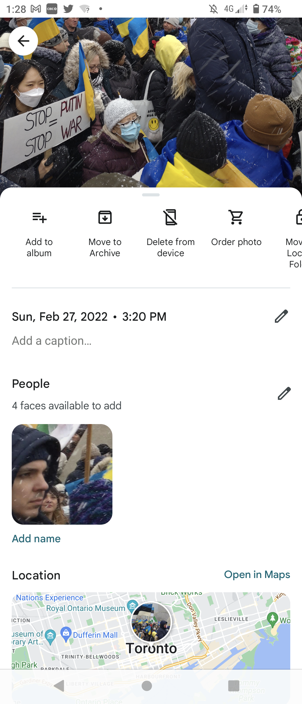Screen dimensions: 302x704
Task: Tap Android recent apps button
Action: [x=234, y=686]
